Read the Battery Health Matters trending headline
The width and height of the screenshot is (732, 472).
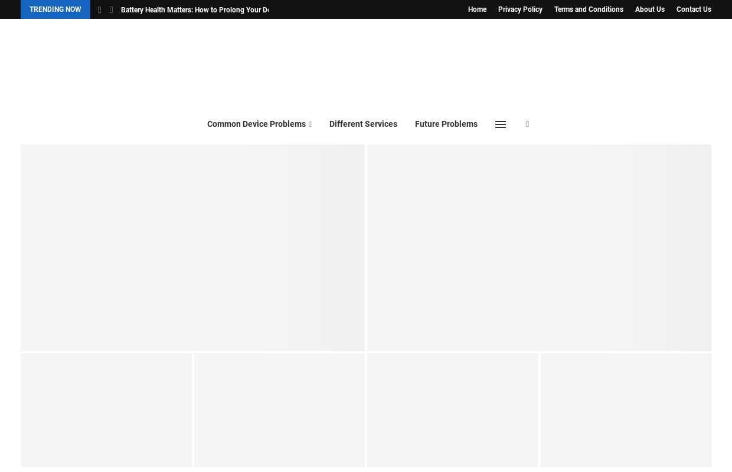click(x=195, y=10)
